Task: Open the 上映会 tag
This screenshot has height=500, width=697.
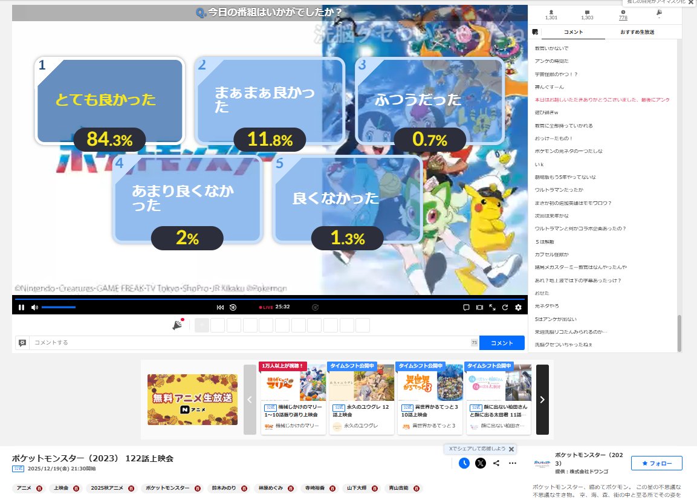Action: click(x=61, y=488)
